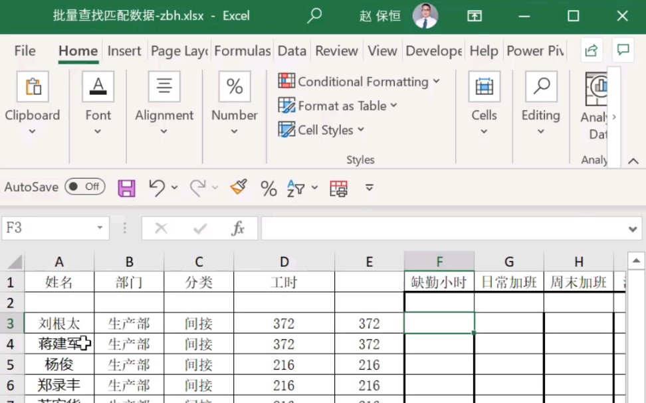Apply Percent Style from Quick Access Toolbar
The width and height of the screenshot is (646, 403).
(269, 188)
